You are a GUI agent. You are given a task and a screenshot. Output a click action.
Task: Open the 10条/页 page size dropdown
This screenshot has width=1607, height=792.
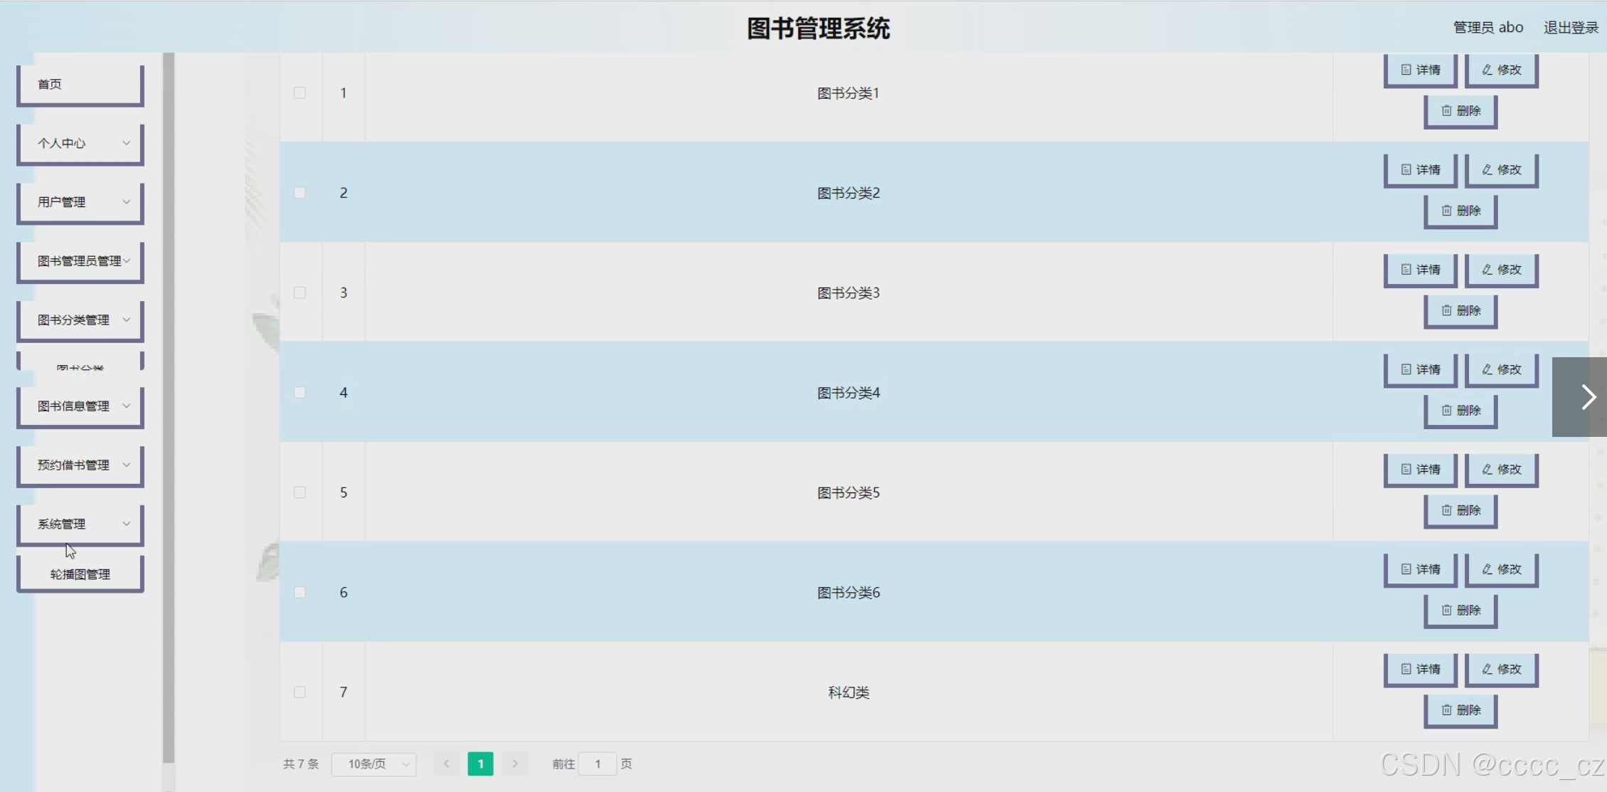(x=374, y=764)
